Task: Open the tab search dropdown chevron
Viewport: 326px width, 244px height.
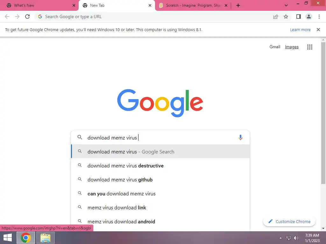Action: click(286, 5)
